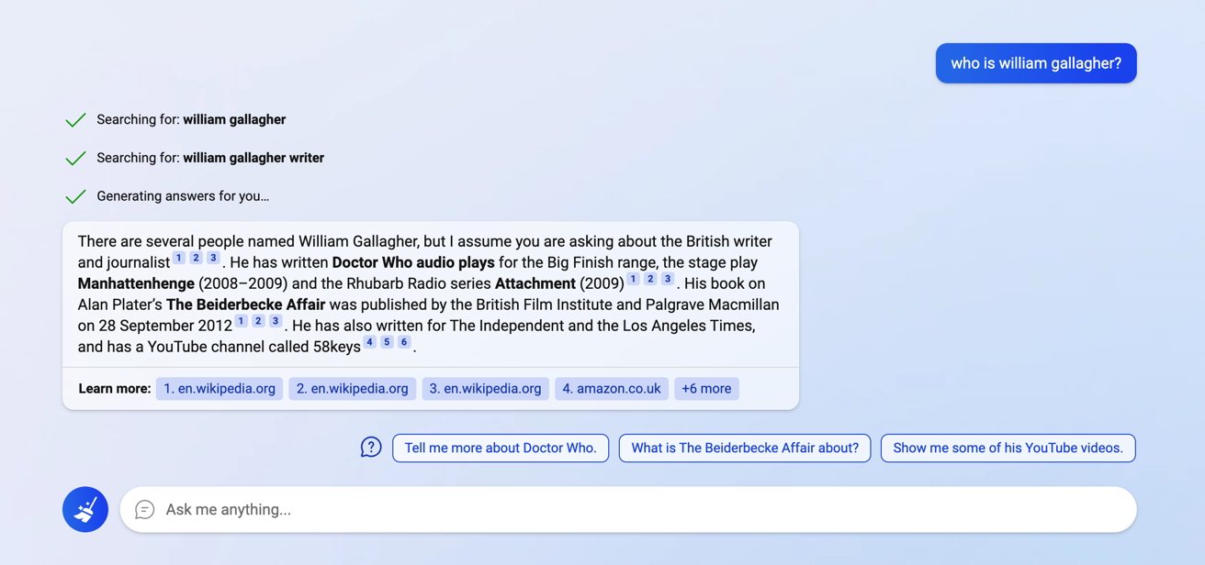1205x565 pixels.
Task: Click the 'who is william gallagher?' message bubble
Action: [1036, 63]
